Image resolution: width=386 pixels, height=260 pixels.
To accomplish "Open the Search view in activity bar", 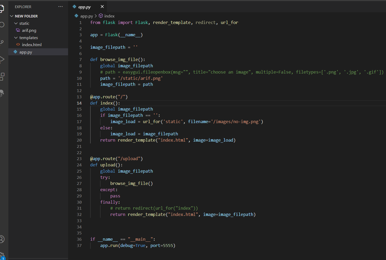I will [2, 25].
